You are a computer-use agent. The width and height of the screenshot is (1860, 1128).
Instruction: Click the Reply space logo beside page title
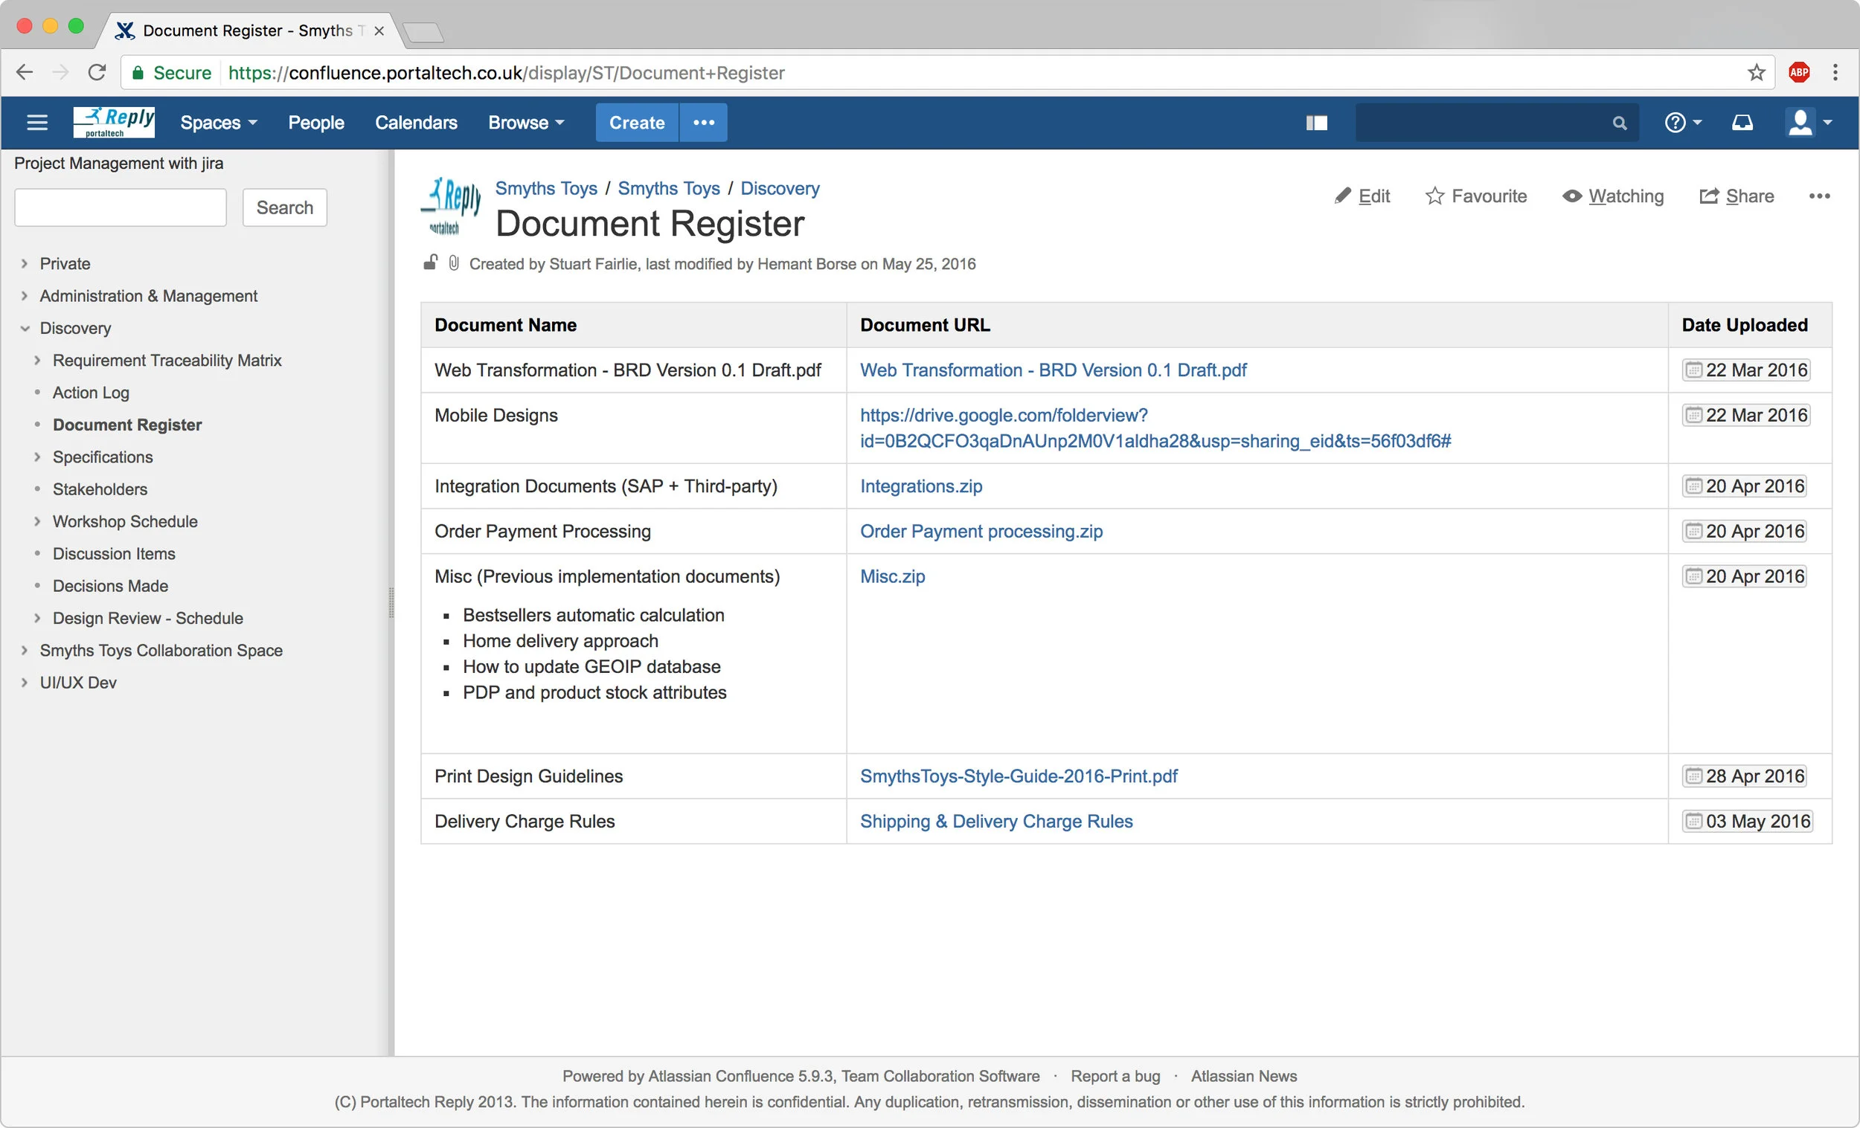451,207
